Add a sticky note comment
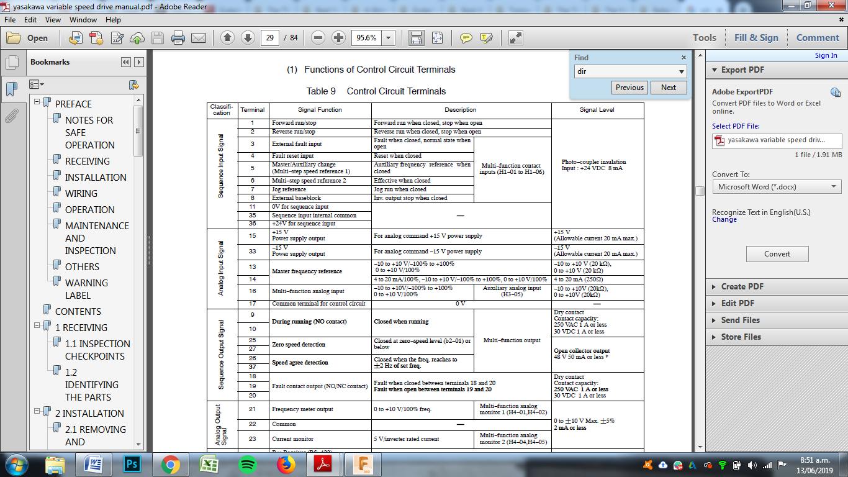 pos(466,38)
